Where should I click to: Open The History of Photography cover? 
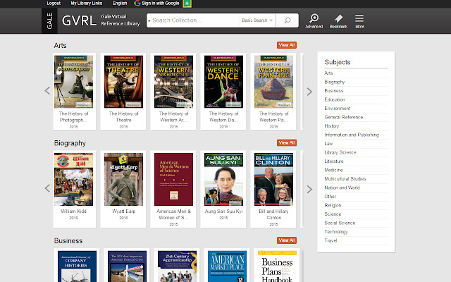pos(73,82)
